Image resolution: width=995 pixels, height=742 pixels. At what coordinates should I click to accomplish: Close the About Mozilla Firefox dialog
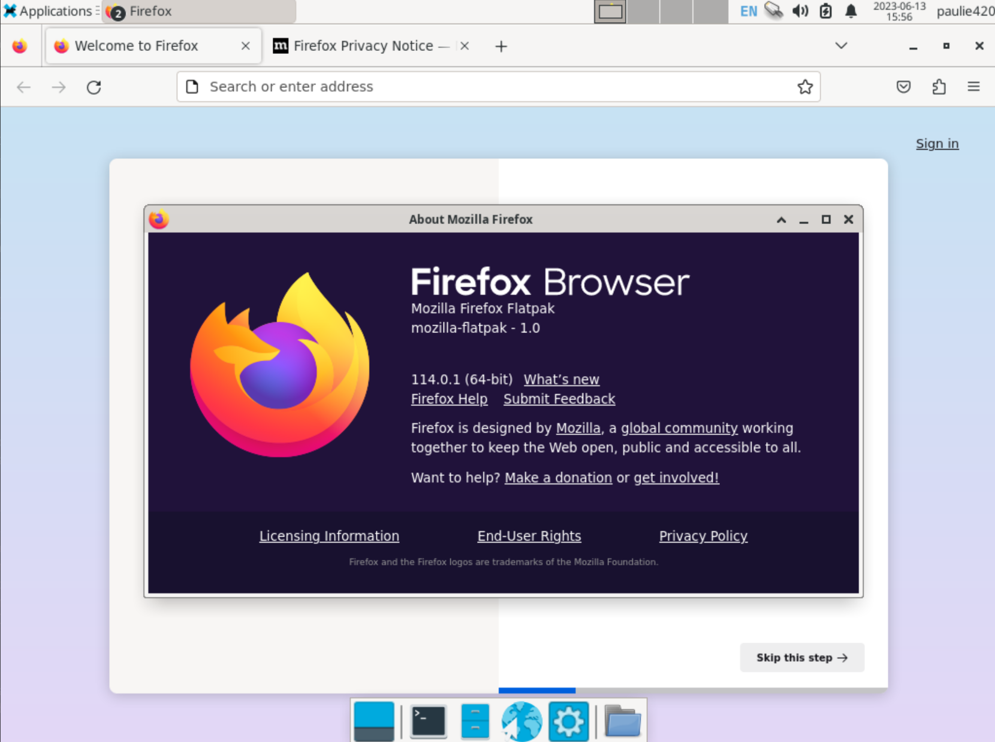tap(848, 220)
